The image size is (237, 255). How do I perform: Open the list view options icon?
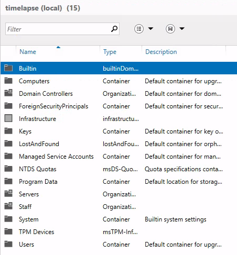(x=139, y=29)
